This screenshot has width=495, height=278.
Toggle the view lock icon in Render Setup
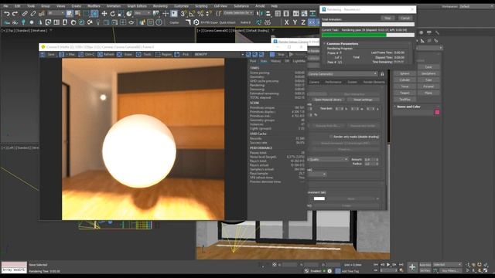pyautogui.click(x=382, y=74)
